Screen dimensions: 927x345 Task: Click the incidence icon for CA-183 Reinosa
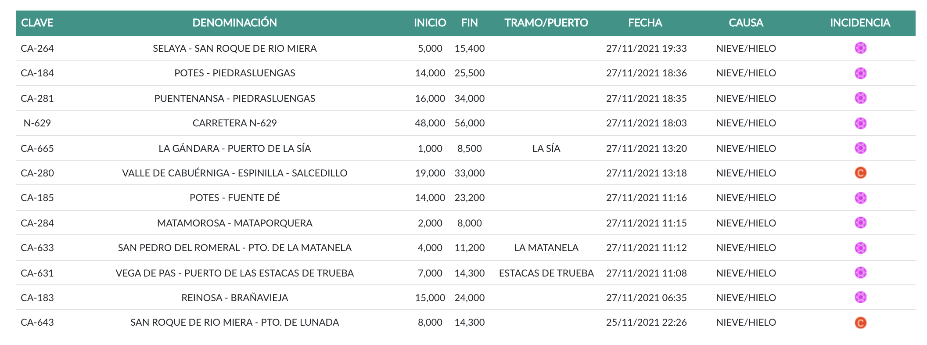860,297
